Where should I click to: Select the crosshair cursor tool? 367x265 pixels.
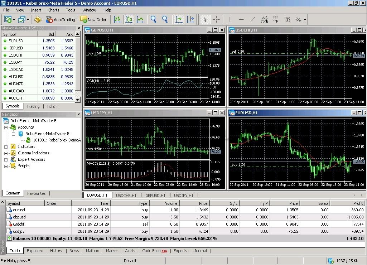tap(216, 19)
